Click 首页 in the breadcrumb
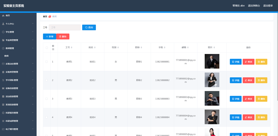 coord(45,17)
